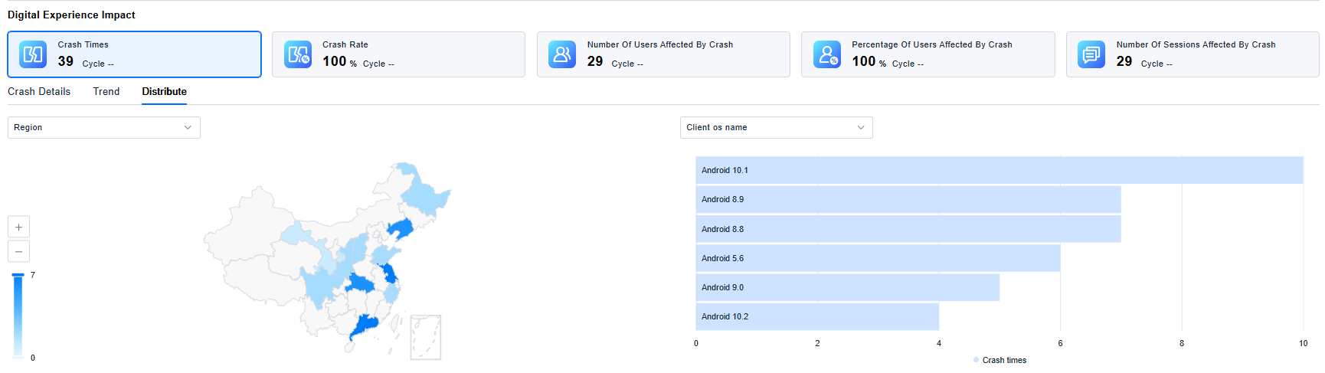
Task: Click the Sessions Affected By Crash icon
Action: [1091, 54]
